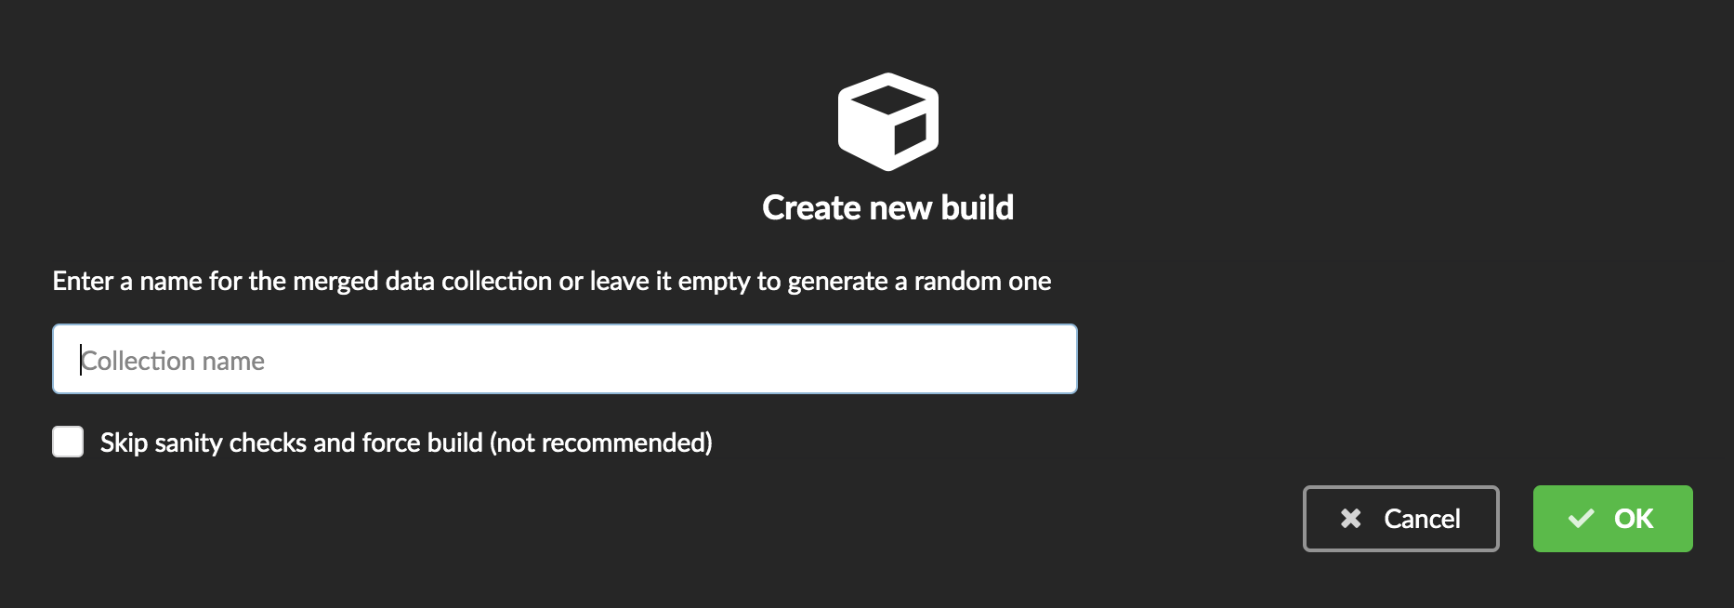This screenshot has height=608, width=1734.
Task: Dismiss dialog using the Cancel button
Action: [1401, 519]
